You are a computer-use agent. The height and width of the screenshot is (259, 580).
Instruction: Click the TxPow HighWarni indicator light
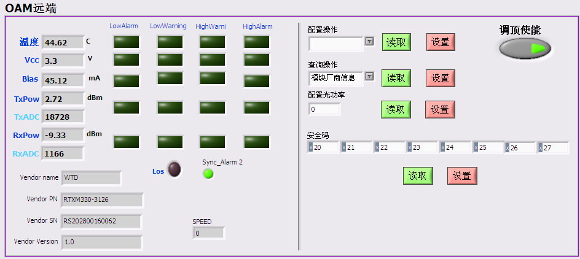coord(212,107)
